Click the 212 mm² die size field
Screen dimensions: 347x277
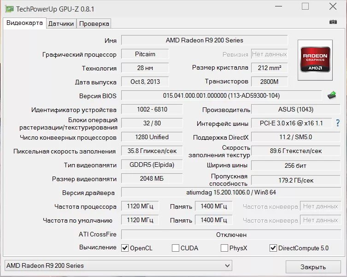coord(269,68)
